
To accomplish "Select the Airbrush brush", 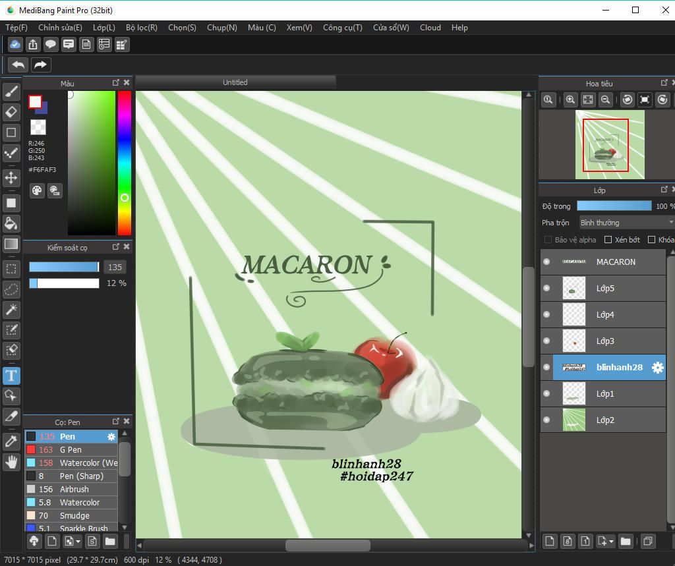I will pos(71,490).
